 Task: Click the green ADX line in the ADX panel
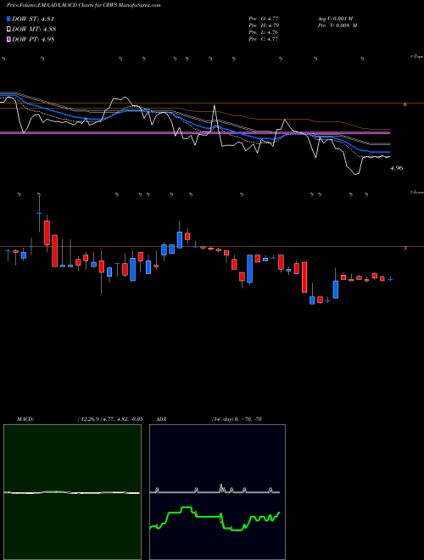(x=215, y=517)
